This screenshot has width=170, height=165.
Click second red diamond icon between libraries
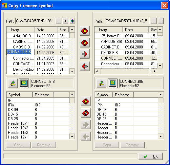85,43
